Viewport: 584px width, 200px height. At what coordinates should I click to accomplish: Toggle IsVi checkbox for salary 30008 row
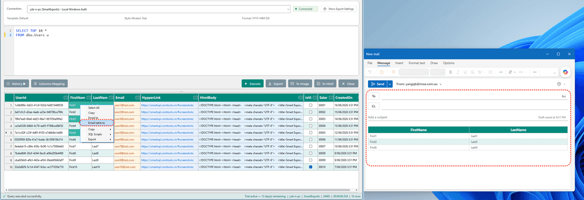(310, 153)
